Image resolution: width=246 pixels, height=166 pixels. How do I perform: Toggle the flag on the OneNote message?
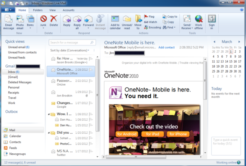click(91, 70)
